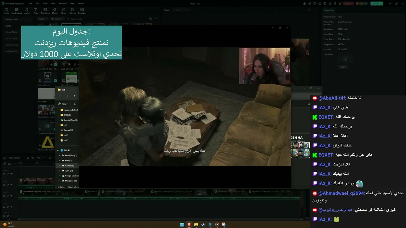The image size is (406, 228).
Task: Open the Main Timeline dropdown
Action: coord(16,158)
